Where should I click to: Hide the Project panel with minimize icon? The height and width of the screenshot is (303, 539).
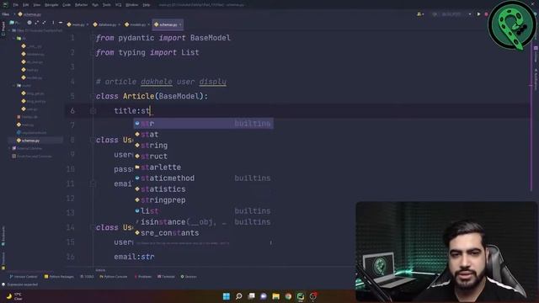click(x=61, y=23)
